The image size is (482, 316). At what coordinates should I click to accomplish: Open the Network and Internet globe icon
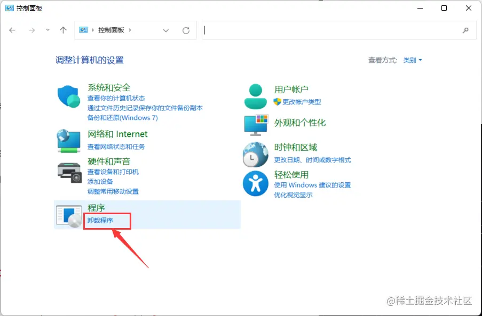pos(68,141)
